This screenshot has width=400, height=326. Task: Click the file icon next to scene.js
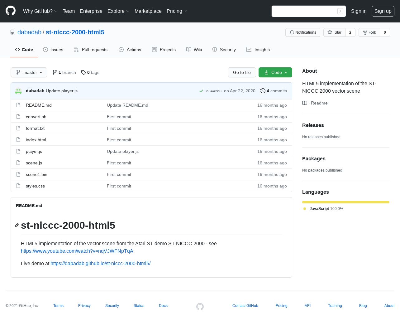point(18,163)
